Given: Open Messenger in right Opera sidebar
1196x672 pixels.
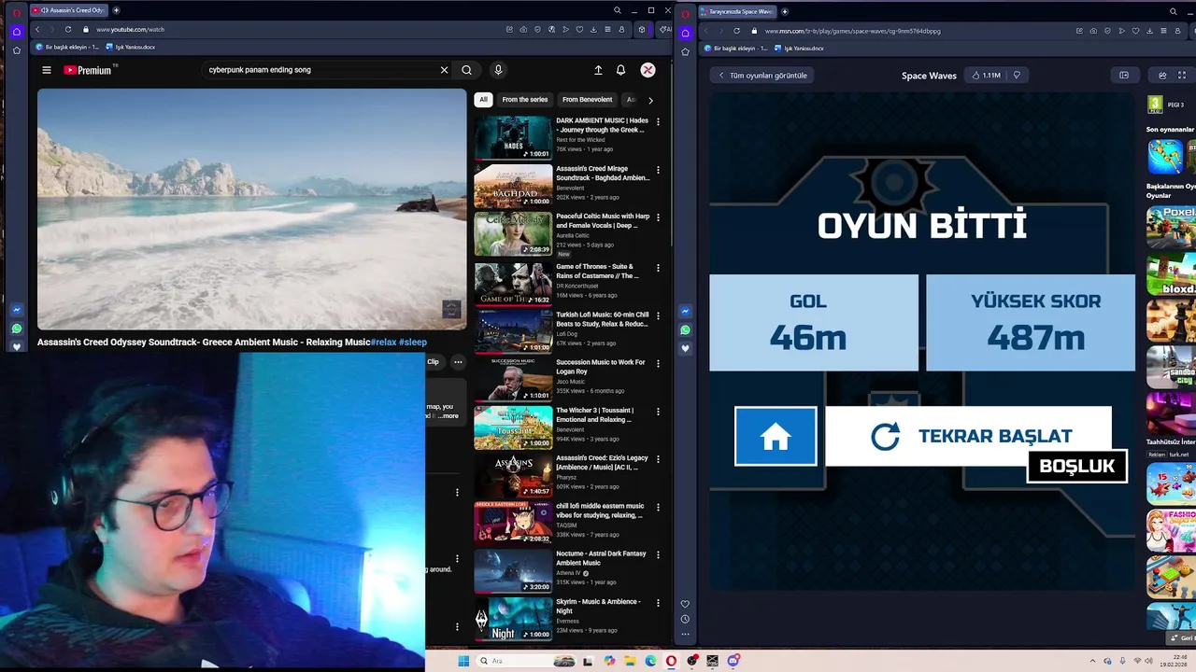Looking at the screenshot, I should pos(685,312).
